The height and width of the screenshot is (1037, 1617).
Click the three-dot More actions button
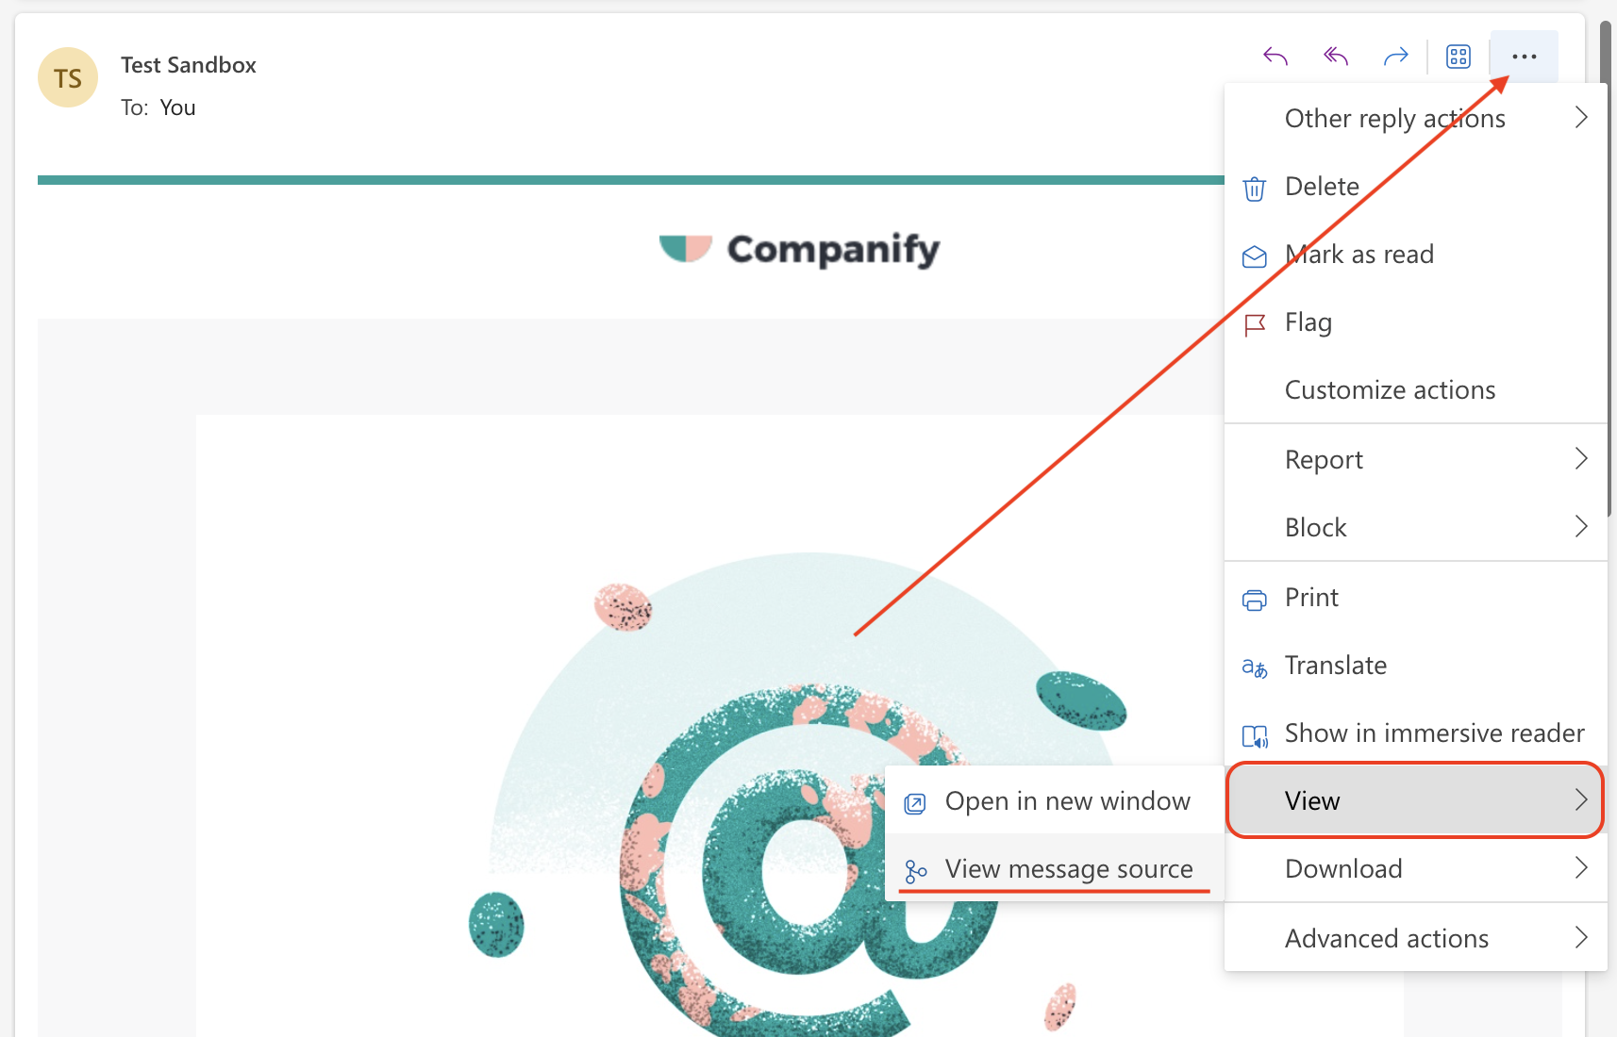tap(1525, 57)
